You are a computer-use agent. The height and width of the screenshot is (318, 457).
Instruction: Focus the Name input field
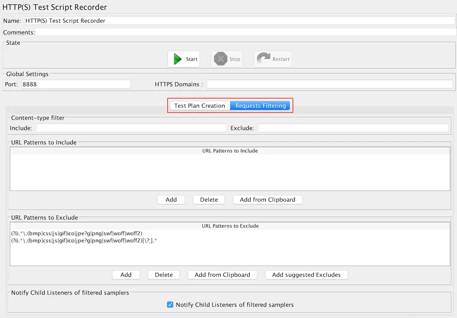[239, 21]
